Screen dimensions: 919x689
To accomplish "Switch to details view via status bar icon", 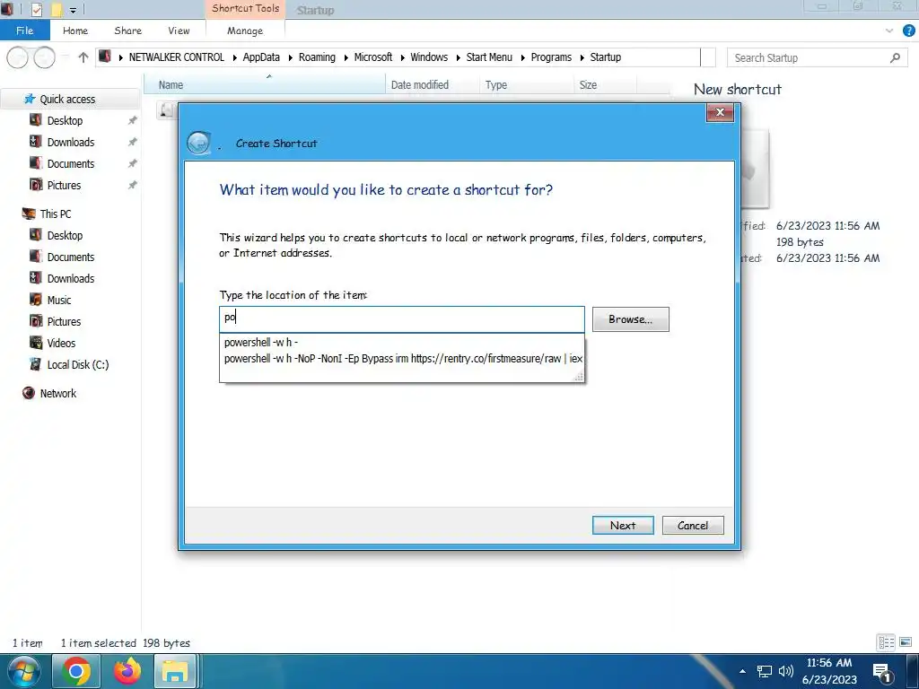I will (x=886, y=642).
